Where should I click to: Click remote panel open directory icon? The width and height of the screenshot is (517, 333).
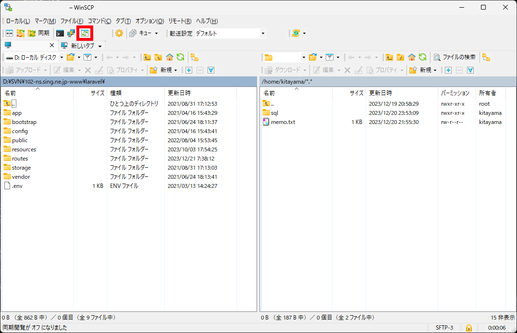click(x=313, y=57)
